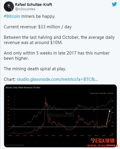Click the late-2017 revenue peak
Viewport: 120px width, 149px height.
(x=45, y=98)
